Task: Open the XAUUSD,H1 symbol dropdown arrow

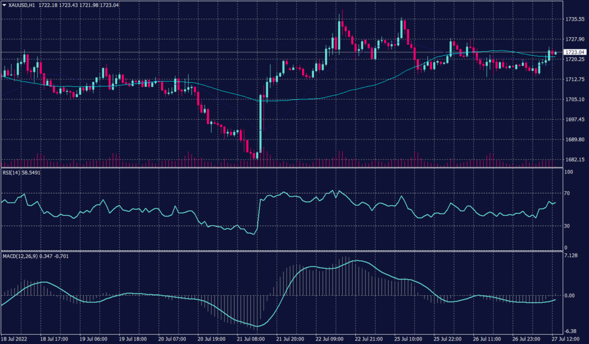Action: pyautogui.click(x=5, y=5)
